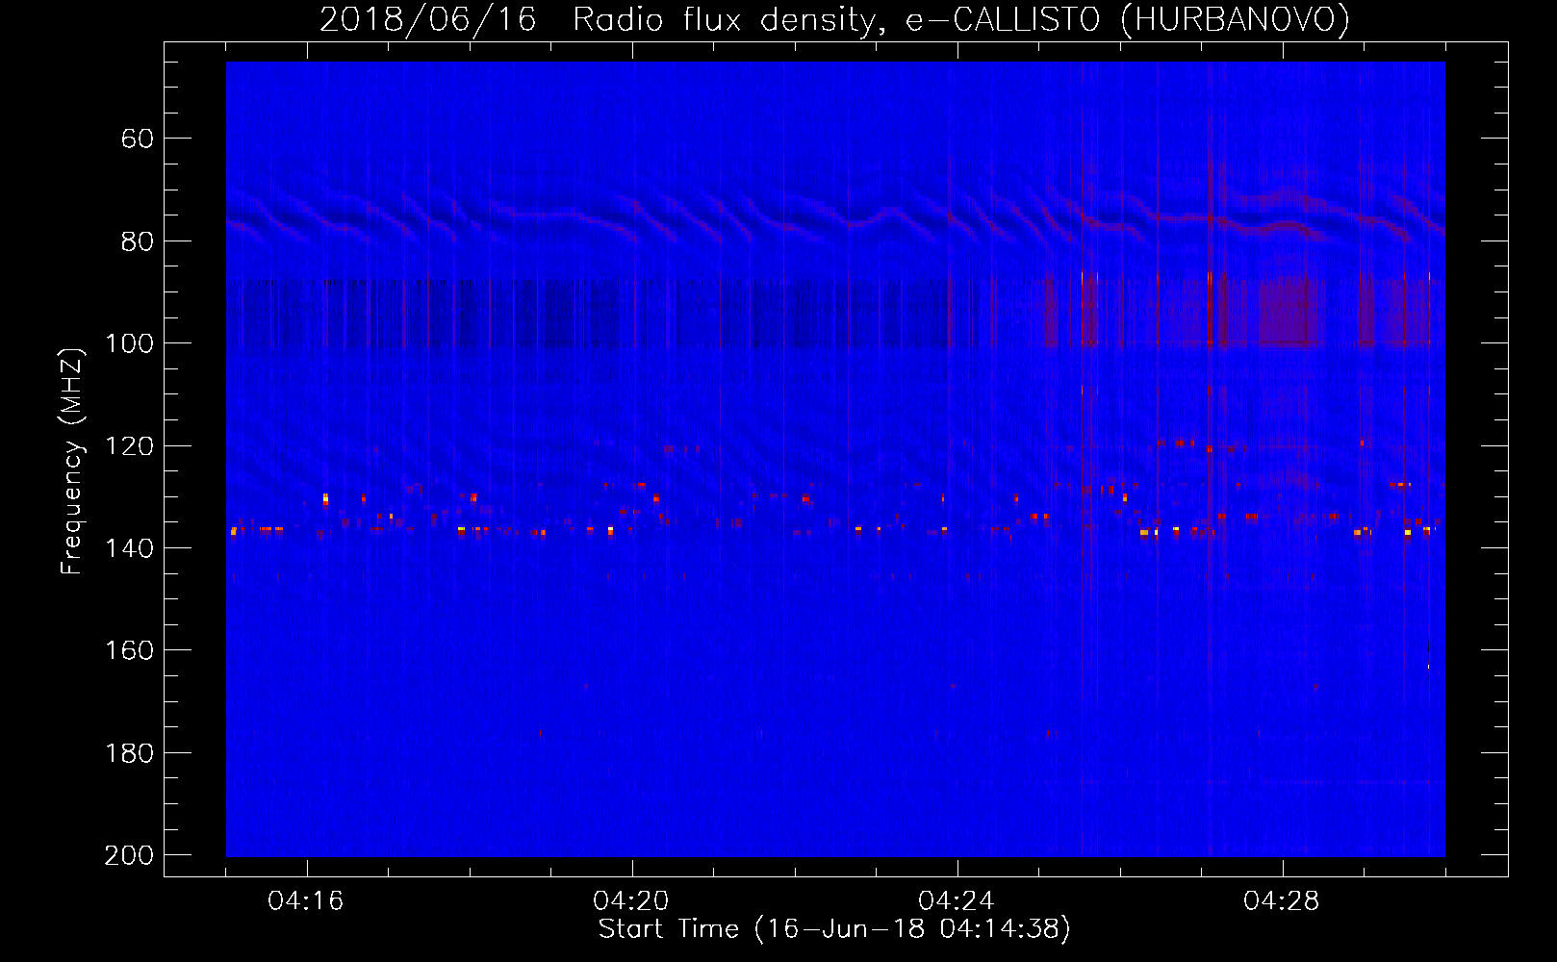Screen dimensions: 1557x962
Task: Click the 04:20 time tick label
Action: pos(631,901)
